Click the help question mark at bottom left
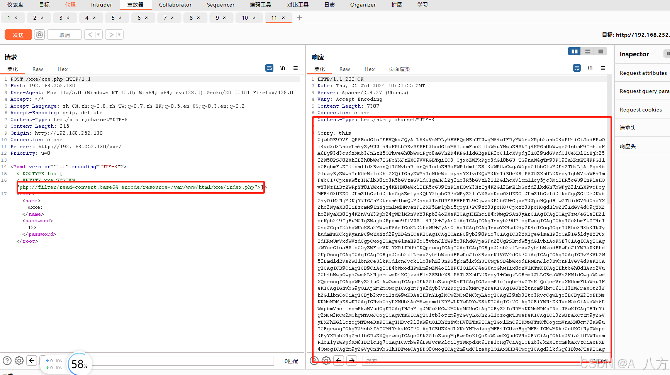Viewport: 670px width, 375px height. pyautogui.click(x=7, y=360)
